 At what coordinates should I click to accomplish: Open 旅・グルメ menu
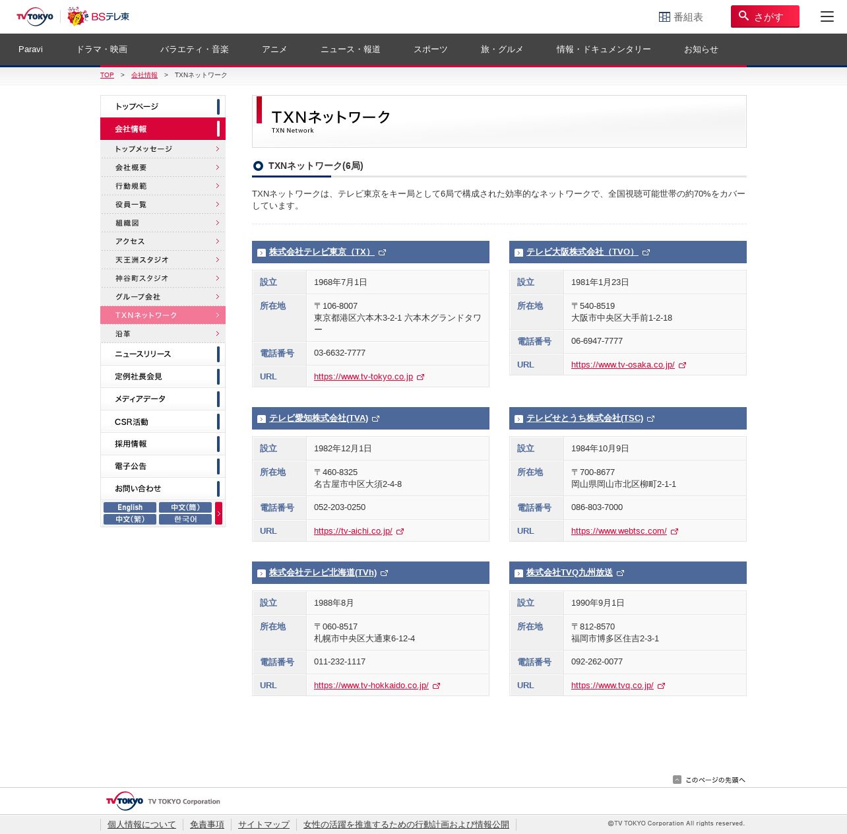point(502,49)
